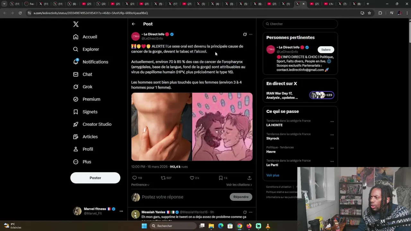Like the post with the heart icon
The height and width of the screenshot is (231, 411).
tap(194, 178)
